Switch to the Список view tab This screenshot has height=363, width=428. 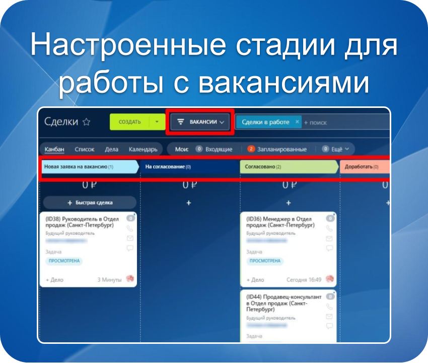pos(85,149)
